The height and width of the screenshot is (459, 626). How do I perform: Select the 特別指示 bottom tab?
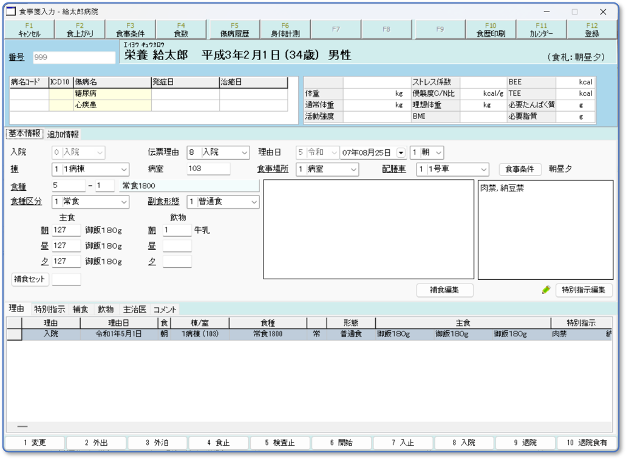coord(49,310)
